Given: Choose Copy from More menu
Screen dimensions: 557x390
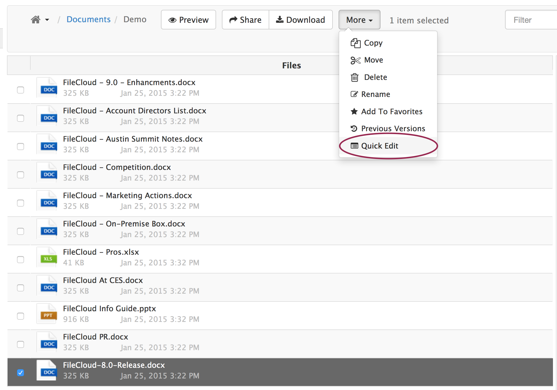Looking at the screenshot, I should [x=388, y=43].
